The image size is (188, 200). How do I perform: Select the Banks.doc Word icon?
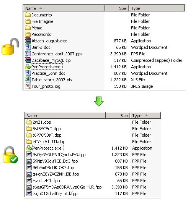[28, 47]
